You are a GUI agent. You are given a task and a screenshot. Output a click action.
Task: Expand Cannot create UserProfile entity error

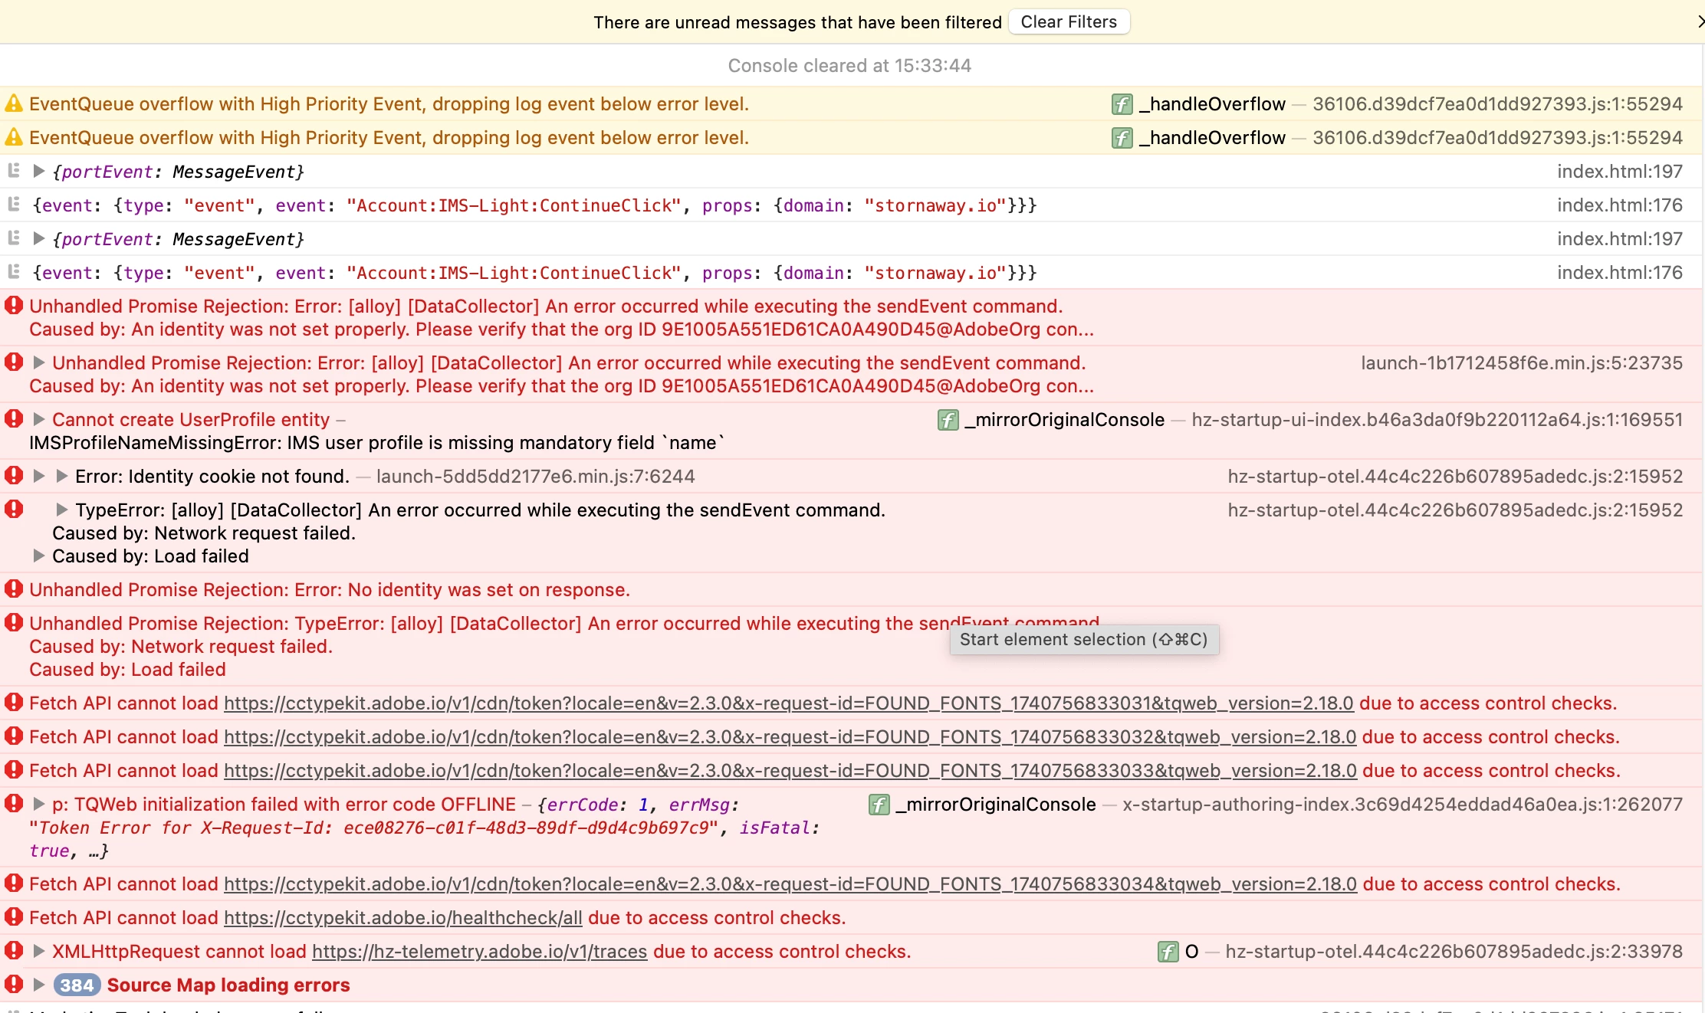[x=38, y=419]
